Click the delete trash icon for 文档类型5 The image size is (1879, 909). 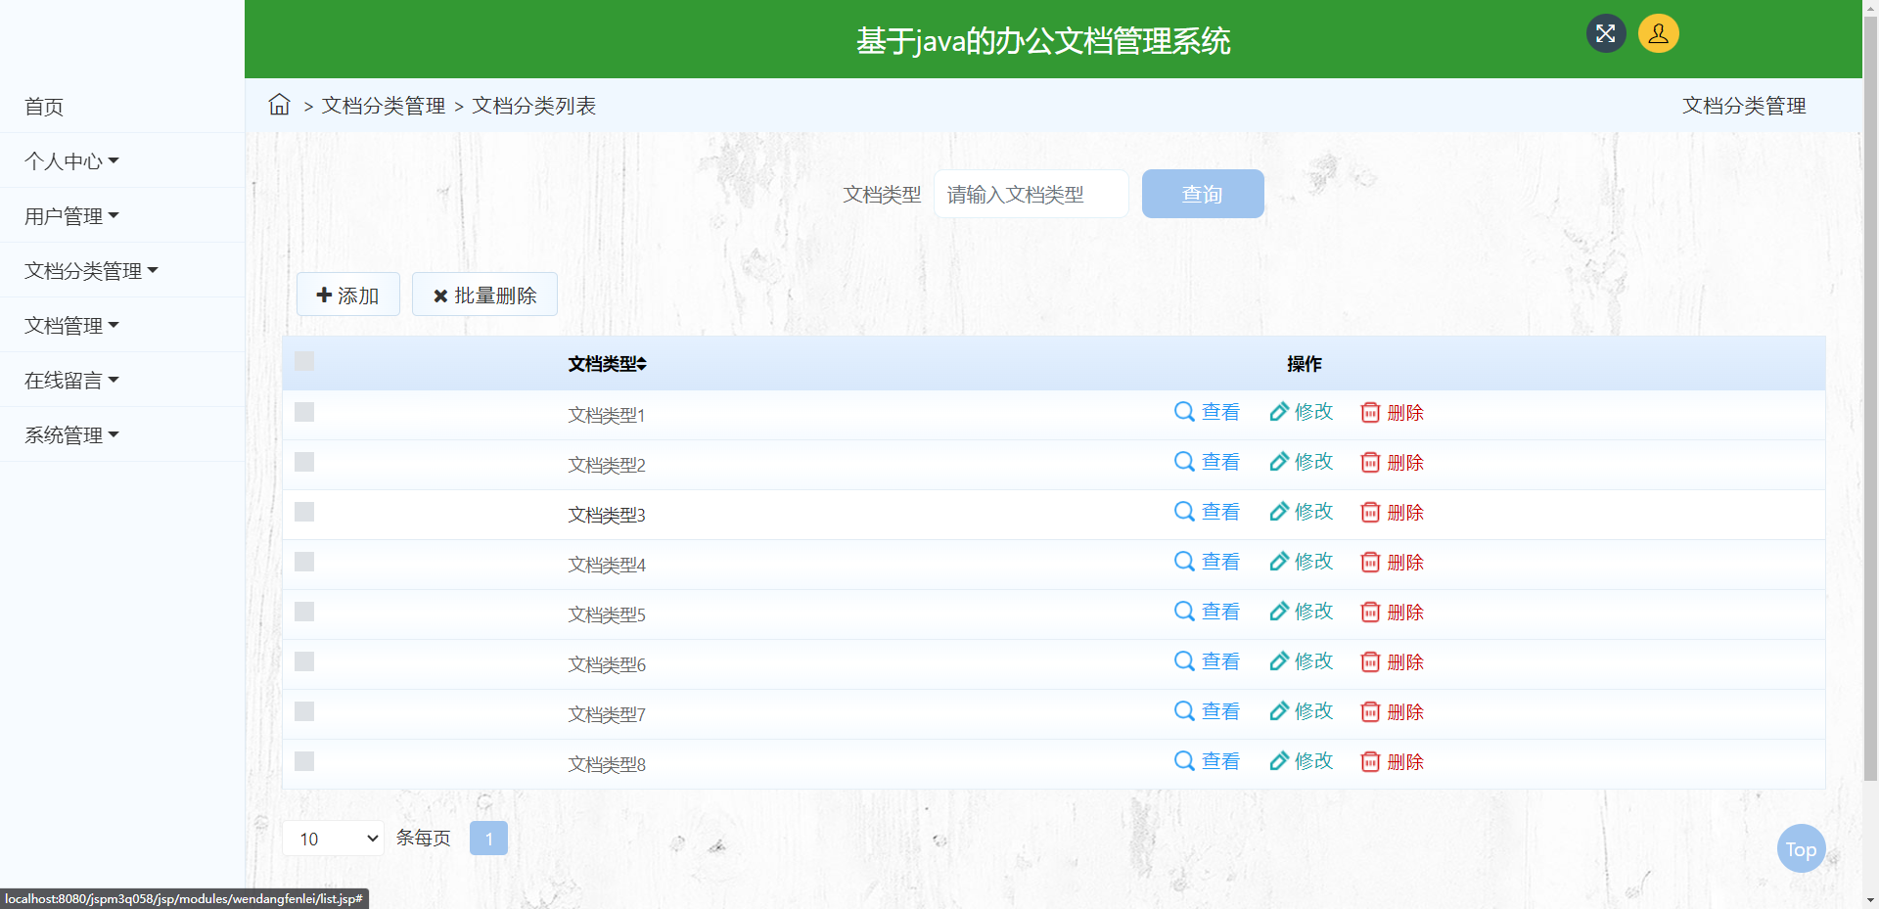tap(1370, 612)
